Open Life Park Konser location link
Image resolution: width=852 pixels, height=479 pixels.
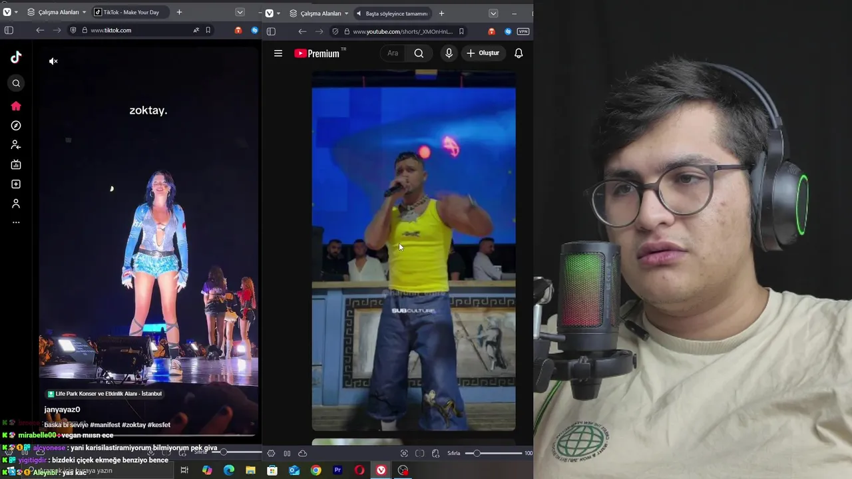pos(105,394)
